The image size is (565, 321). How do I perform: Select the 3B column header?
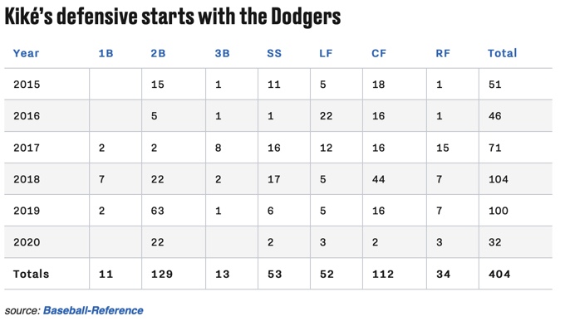pos(223,53)
